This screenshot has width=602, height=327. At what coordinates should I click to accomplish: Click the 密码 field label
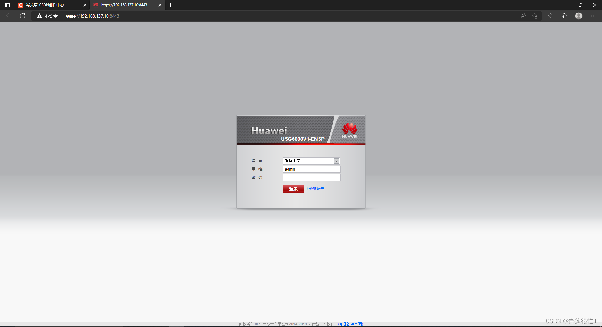pos(257,177)
